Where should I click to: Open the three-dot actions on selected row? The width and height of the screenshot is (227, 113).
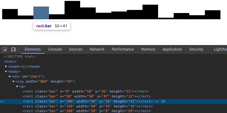click(x=2, y=102)
